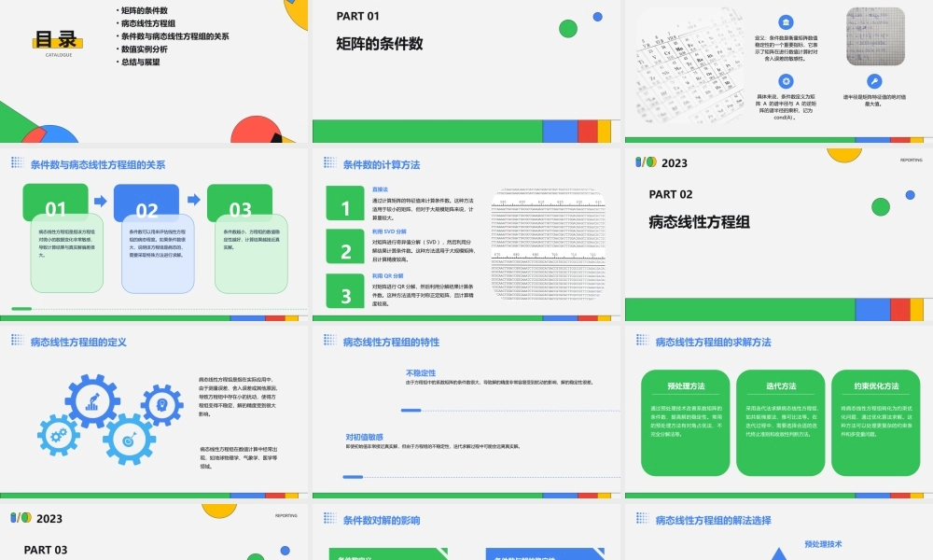Click the '条件数的计算方法' slide title
This screenshot has height=560, width=933.
click(x=382, y=165)
